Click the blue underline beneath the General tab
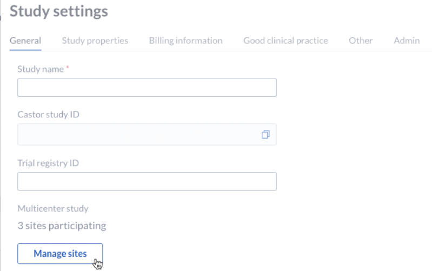 (25, 50)
